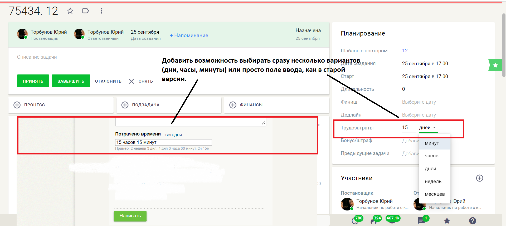Viewport: 506px width, 226px height.
Task: Open the ФИНАНСЫ section
Action: point(277,105)
